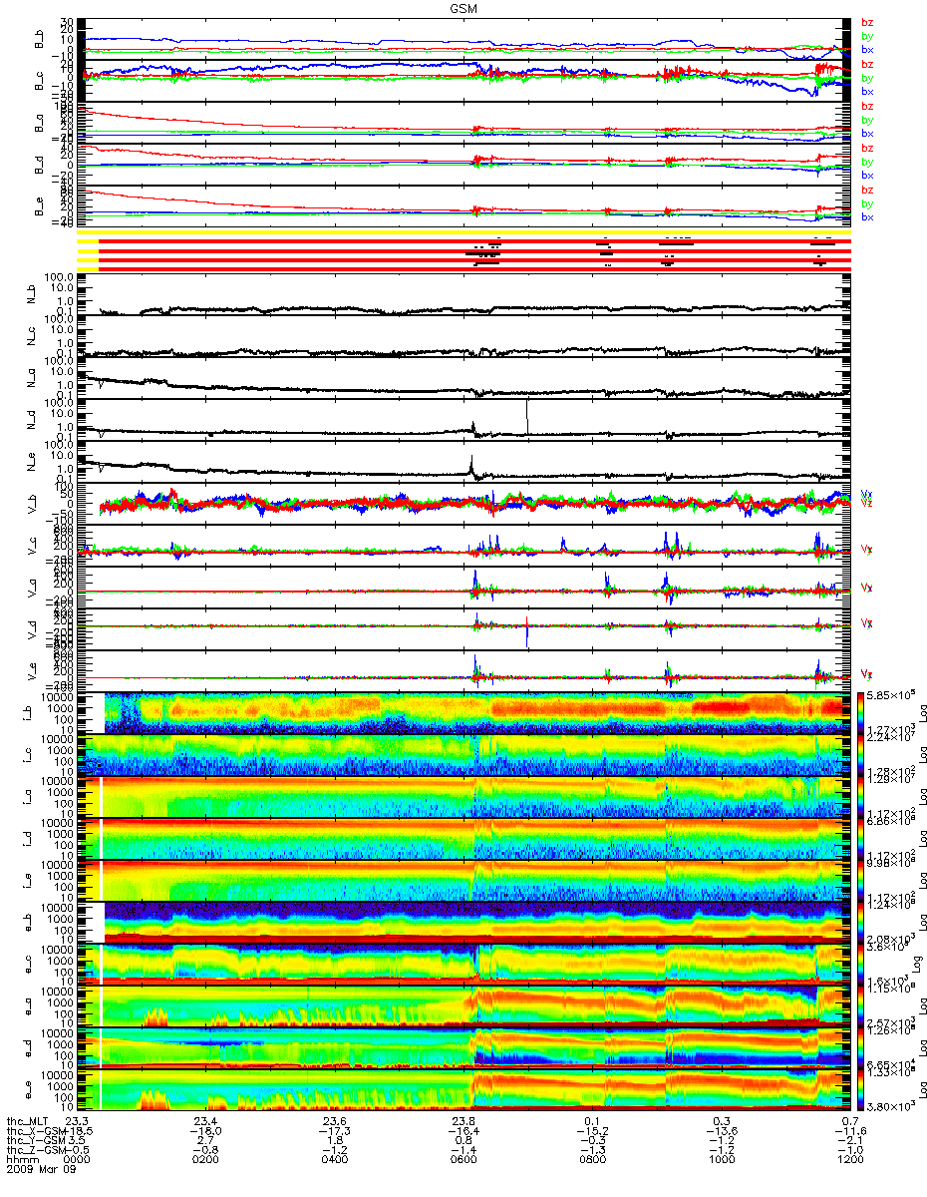The height and width of the screenshot is (1197, 927).
Task: Select the B_e panel axis label
Action: click(41, 206)
